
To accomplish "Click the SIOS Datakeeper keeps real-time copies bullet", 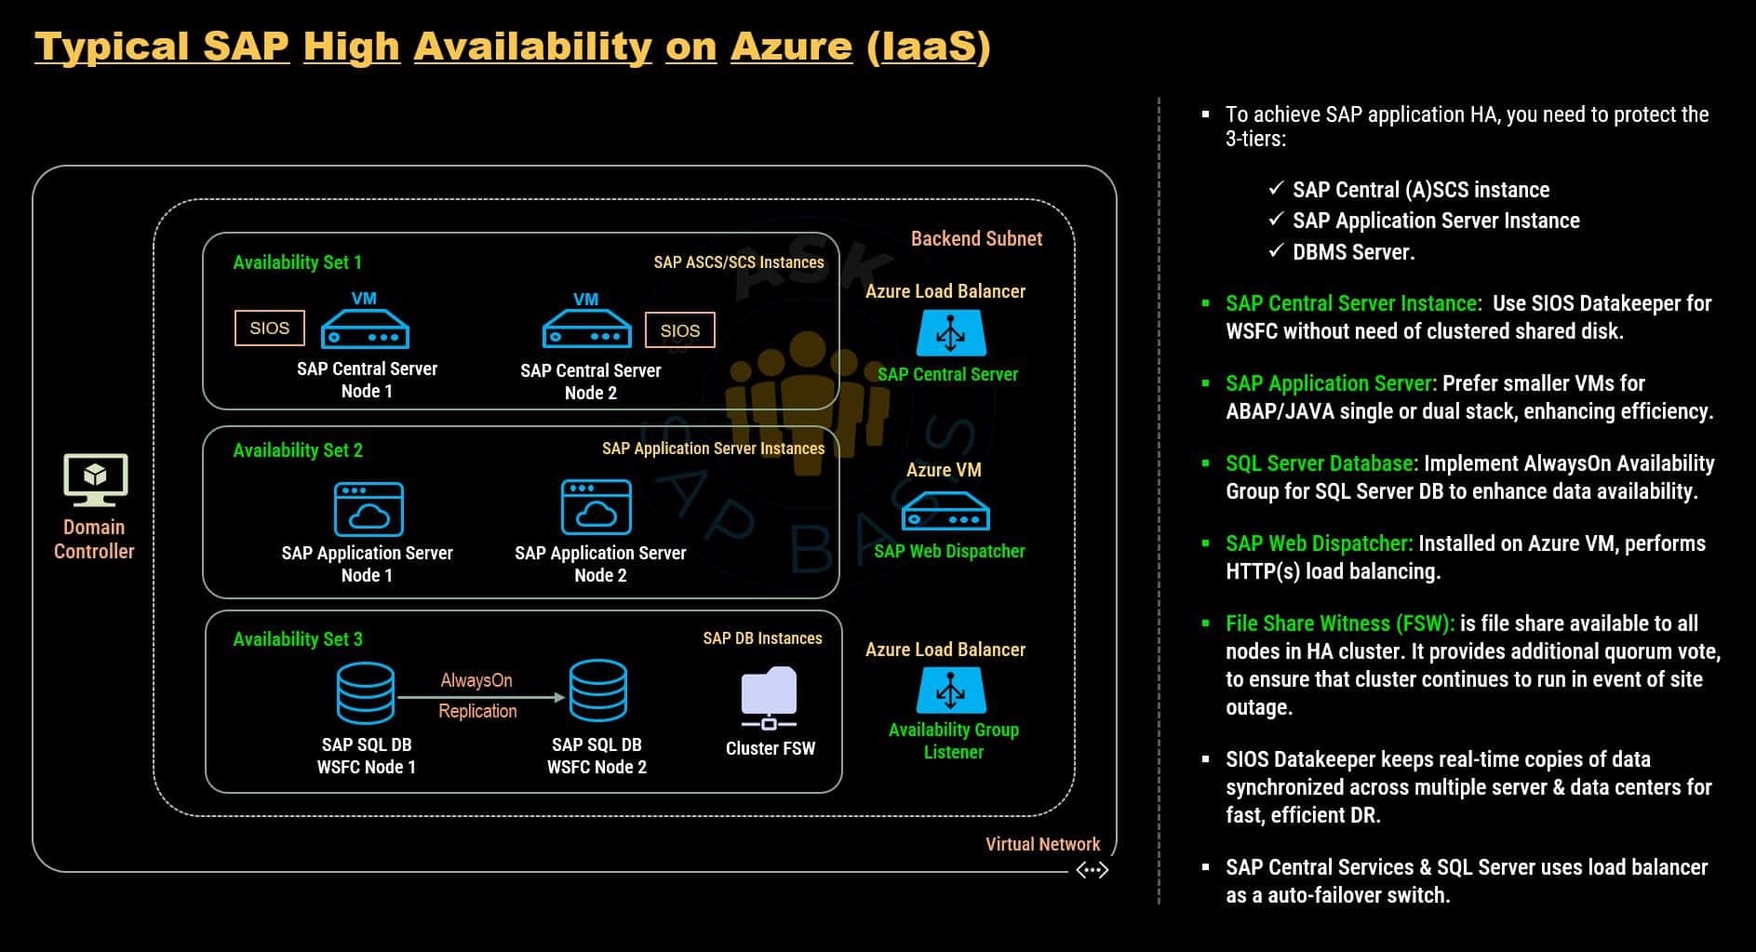I will pos(1468,787).
